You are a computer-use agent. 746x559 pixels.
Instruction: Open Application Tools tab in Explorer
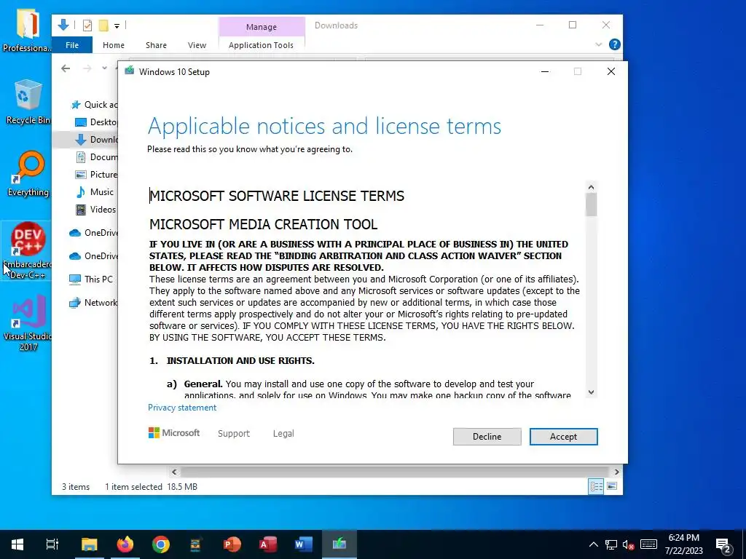tap(261, 45)
